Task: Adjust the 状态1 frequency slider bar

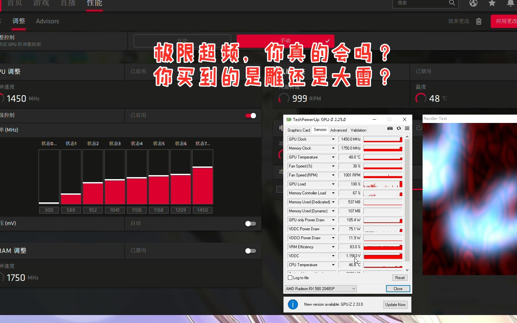Action: (x=71, y=177)
